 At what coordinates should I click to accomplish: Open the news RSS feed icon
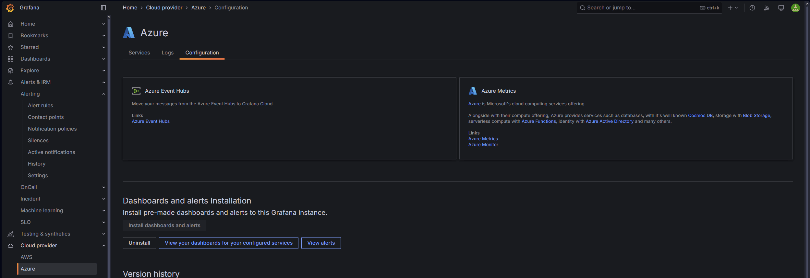tap(767, 8)
